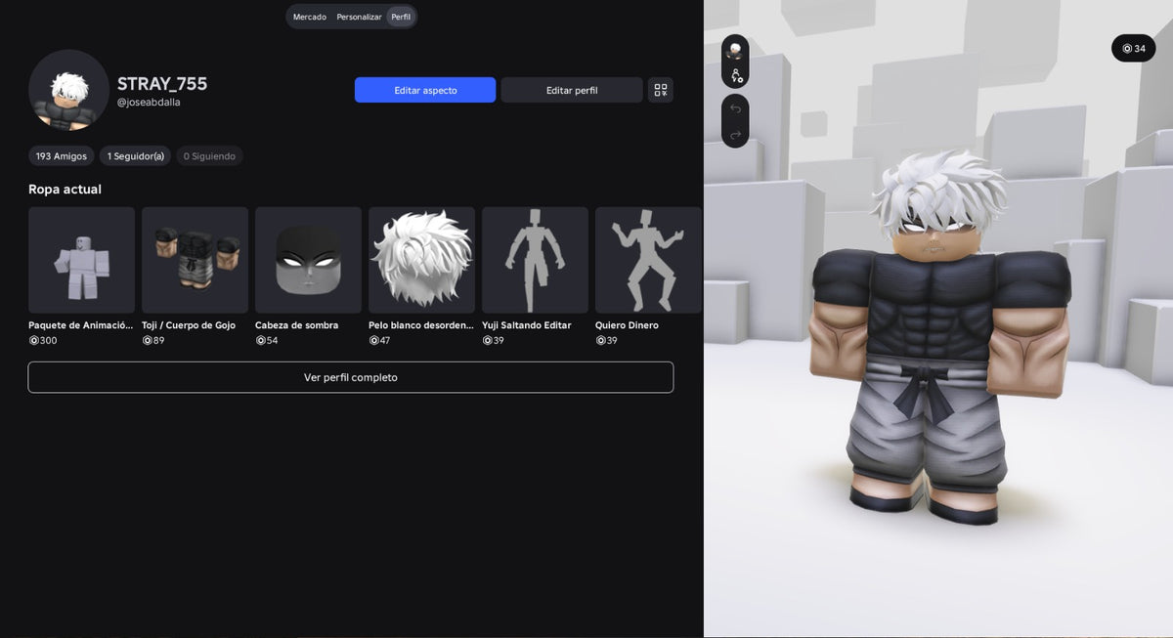Click Ver perfil completo button
This screenshot has width=1173, height=638.
click(351, 377)
